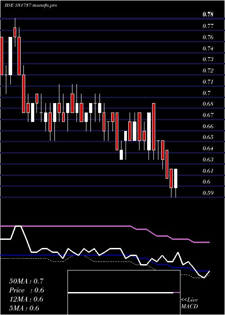Screen dimensions: 225x315
Task: Click the 0.67 price axis label
Action: point(208,115)
